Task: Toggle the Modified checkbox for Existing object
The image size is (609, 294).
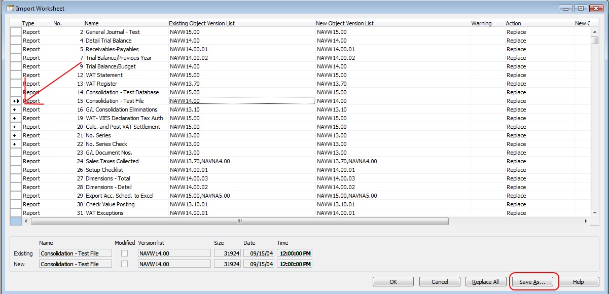Action: pyautogui.click(x=125, y=253)
